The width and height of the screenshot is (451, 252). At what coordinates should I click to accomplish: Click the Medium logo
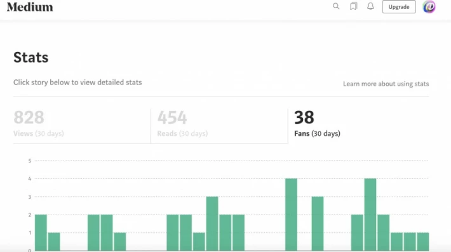[x=30, y=7]
